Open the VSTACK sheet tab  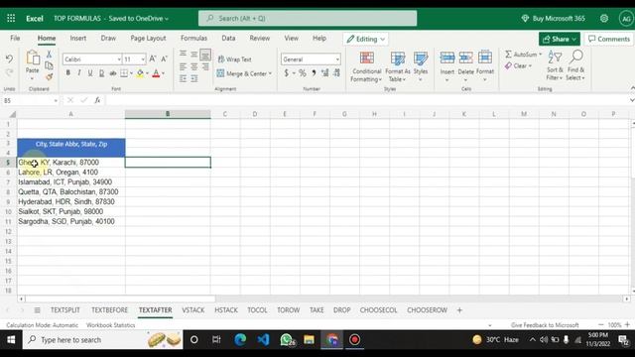click(x=193, y=310)
